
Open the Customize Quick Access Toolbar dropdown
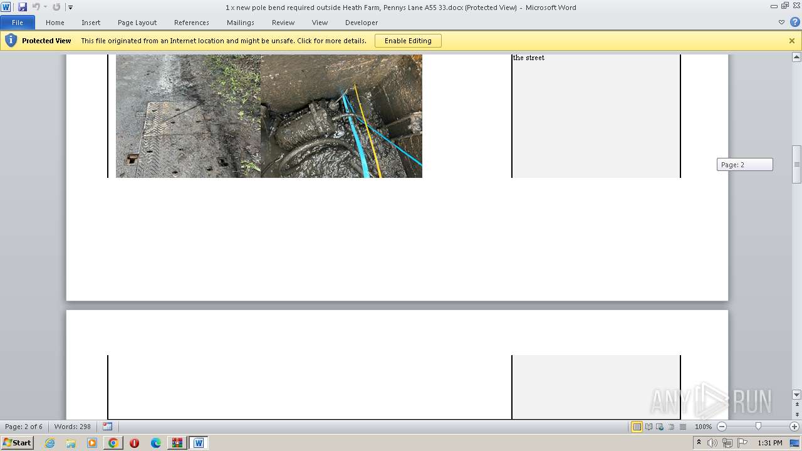click(70, 8)
